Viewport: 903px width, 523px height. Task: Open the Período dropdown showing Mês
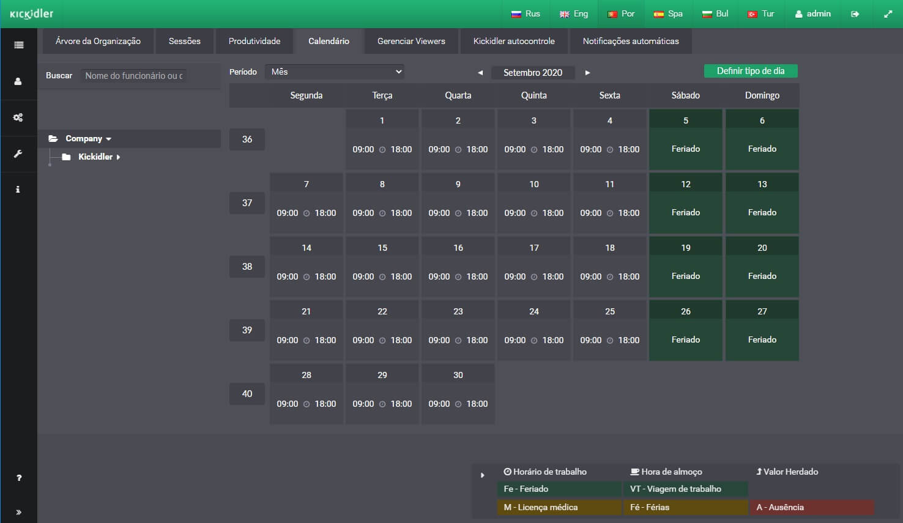point(335,72)
